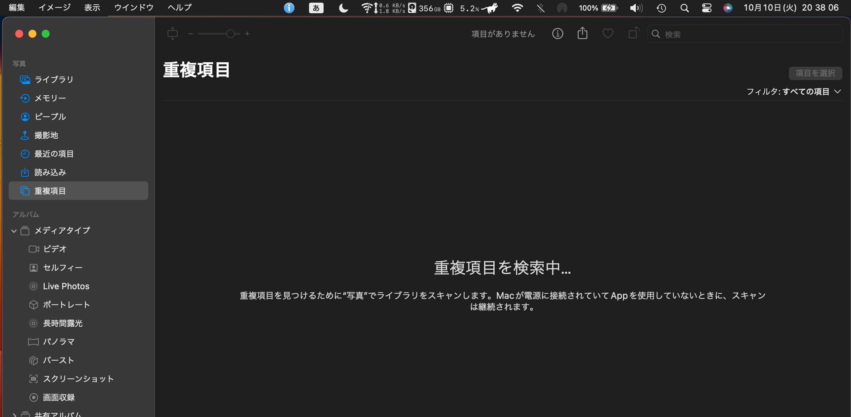Click the Info (i) toolbar button
The width and height of the screenshot is (851, 417).
[558, 34]
